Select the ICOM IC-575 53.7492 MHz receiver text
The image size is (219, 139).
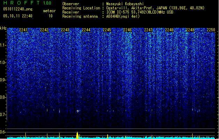[x=140, y=12]
